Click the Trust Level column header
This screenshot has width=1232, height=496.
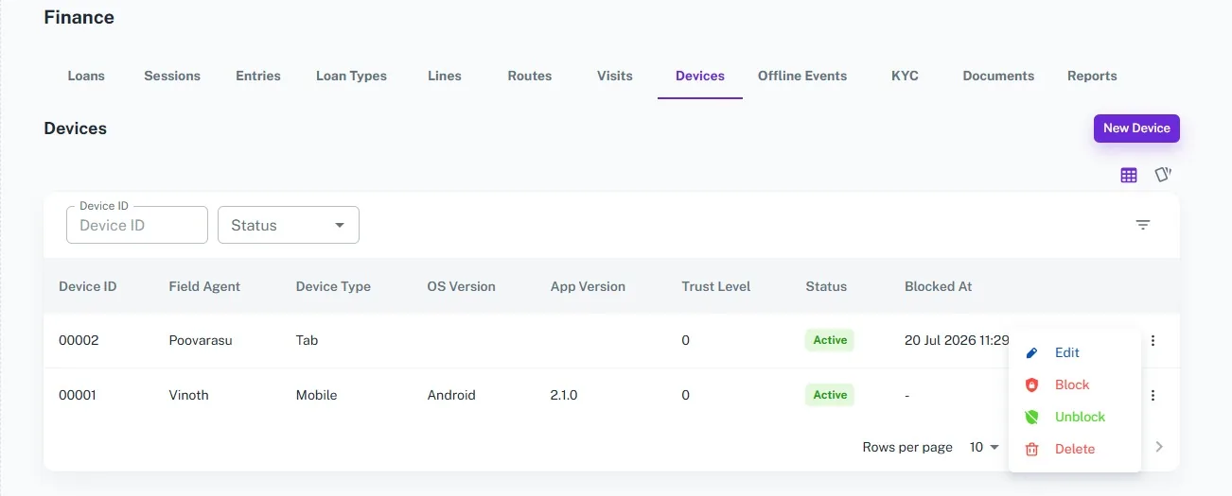tap(716, 286)
